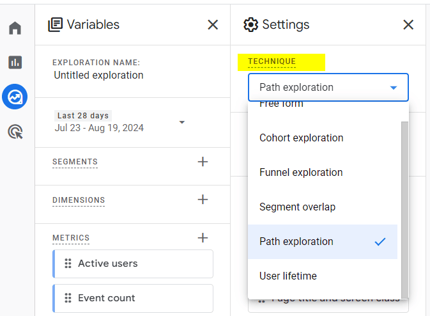Image resolution: width=430 pixels, height=316 pixels.
Task: Open Advertising icon in left sidebar
Action: pyautogui.click(x=15, y=132)
